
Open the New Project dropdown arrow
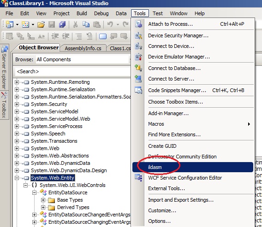[x=17, y=25]
